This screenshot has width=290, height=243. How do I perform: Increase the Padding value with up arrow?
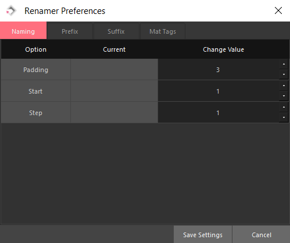click(x=284, y=64)
